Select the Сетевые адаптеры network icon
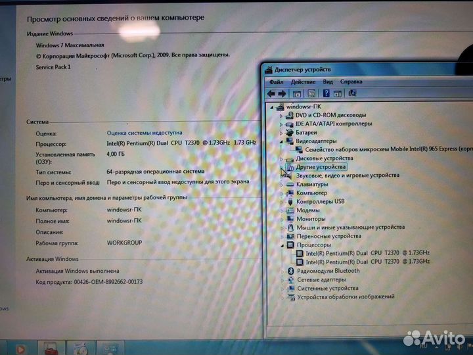This screenshot has width=473, height=355. point(291,280)
